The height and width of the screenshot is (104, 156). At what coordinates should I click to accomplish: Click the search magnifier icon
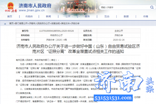click(x=152, y=7)
